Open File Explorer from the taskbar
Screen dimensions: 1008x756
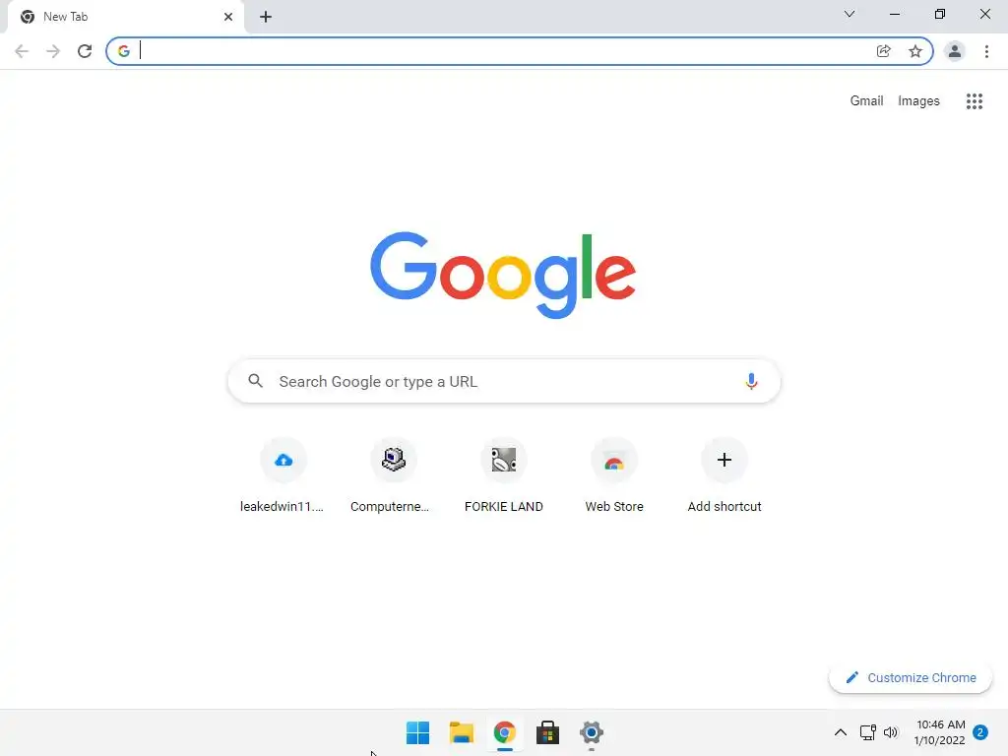(x=461, y=732)
